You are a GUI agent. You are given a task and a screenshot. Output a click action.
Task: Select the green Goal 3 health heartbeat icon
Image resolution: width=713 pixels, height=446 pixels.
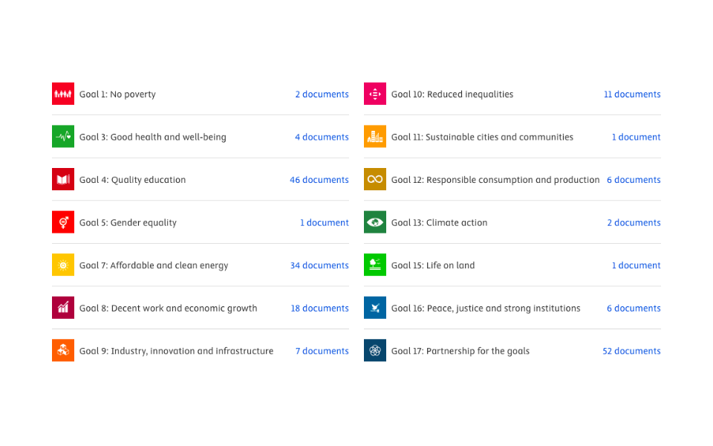click(x=63, y=137)
